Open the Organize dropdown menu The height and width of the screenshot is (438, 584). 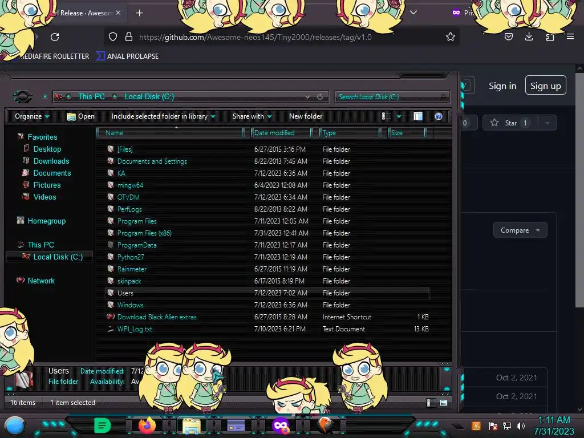coord(32,116)
